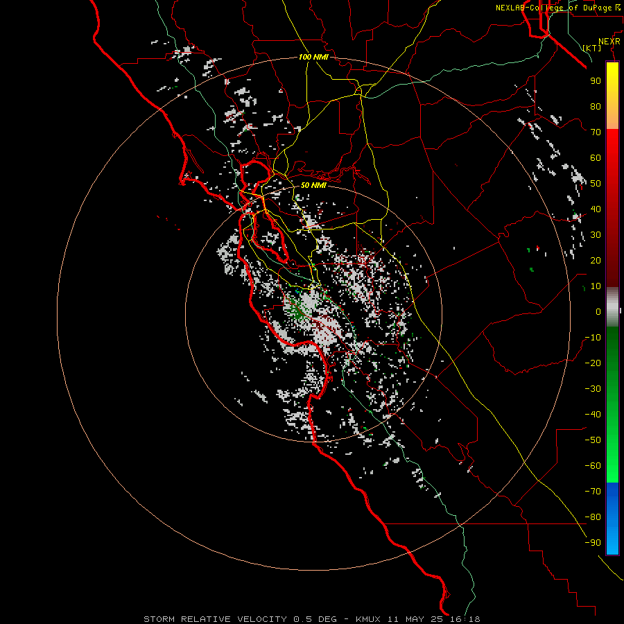Click the "70" scale value
The height and width of the screenshot is (624, 624).
(x=596, y=132)
